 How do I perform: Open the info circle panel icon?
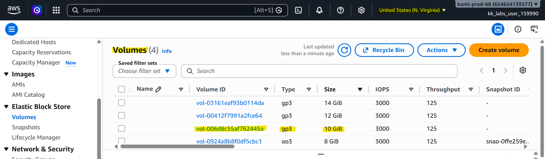pos(518,29)
